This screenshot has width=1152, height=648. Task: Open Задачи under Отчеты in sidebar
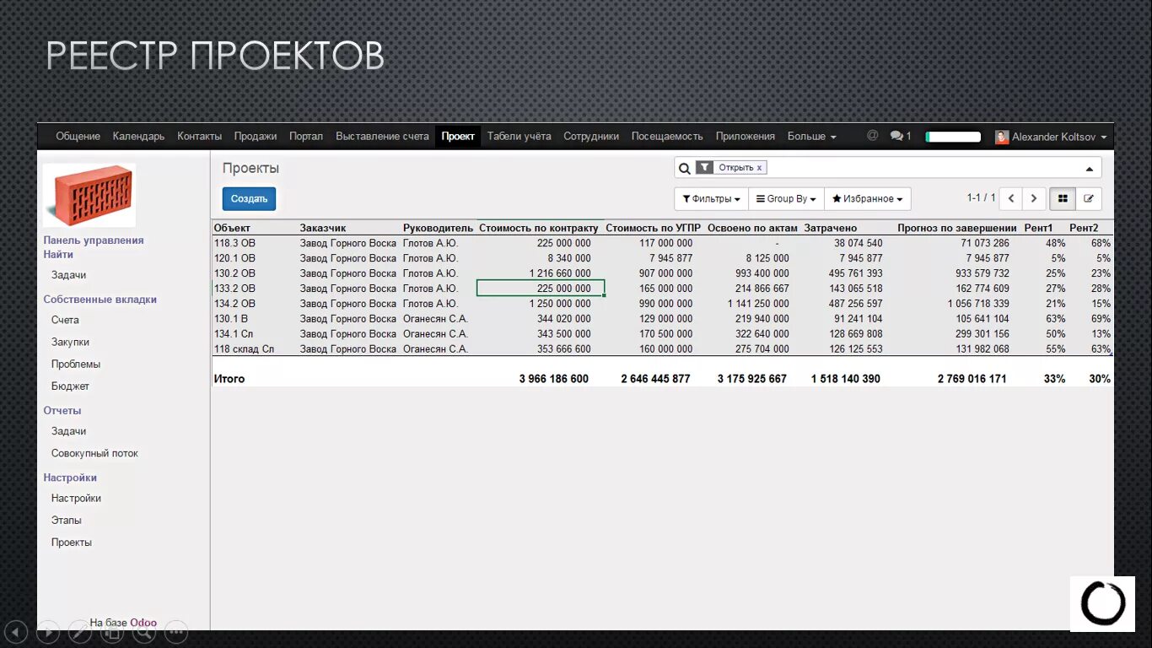tap(68, 430)
